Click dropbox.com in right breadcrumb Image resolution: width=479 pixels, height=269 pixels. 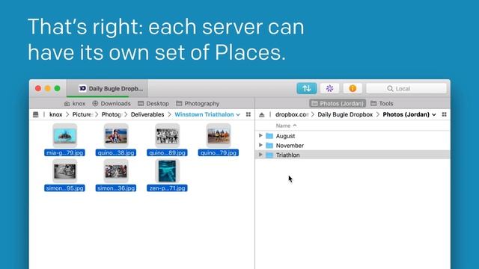point(292,114)
